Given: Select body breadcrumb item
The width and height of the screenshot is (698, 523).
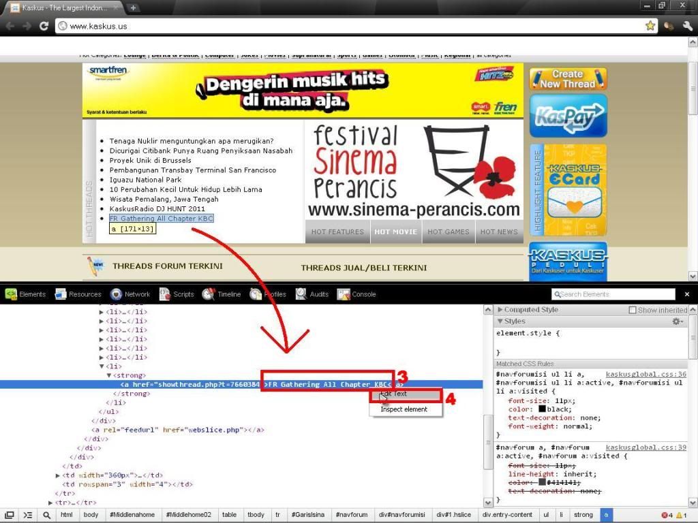Looking at the screenshot, I should 91,515.
